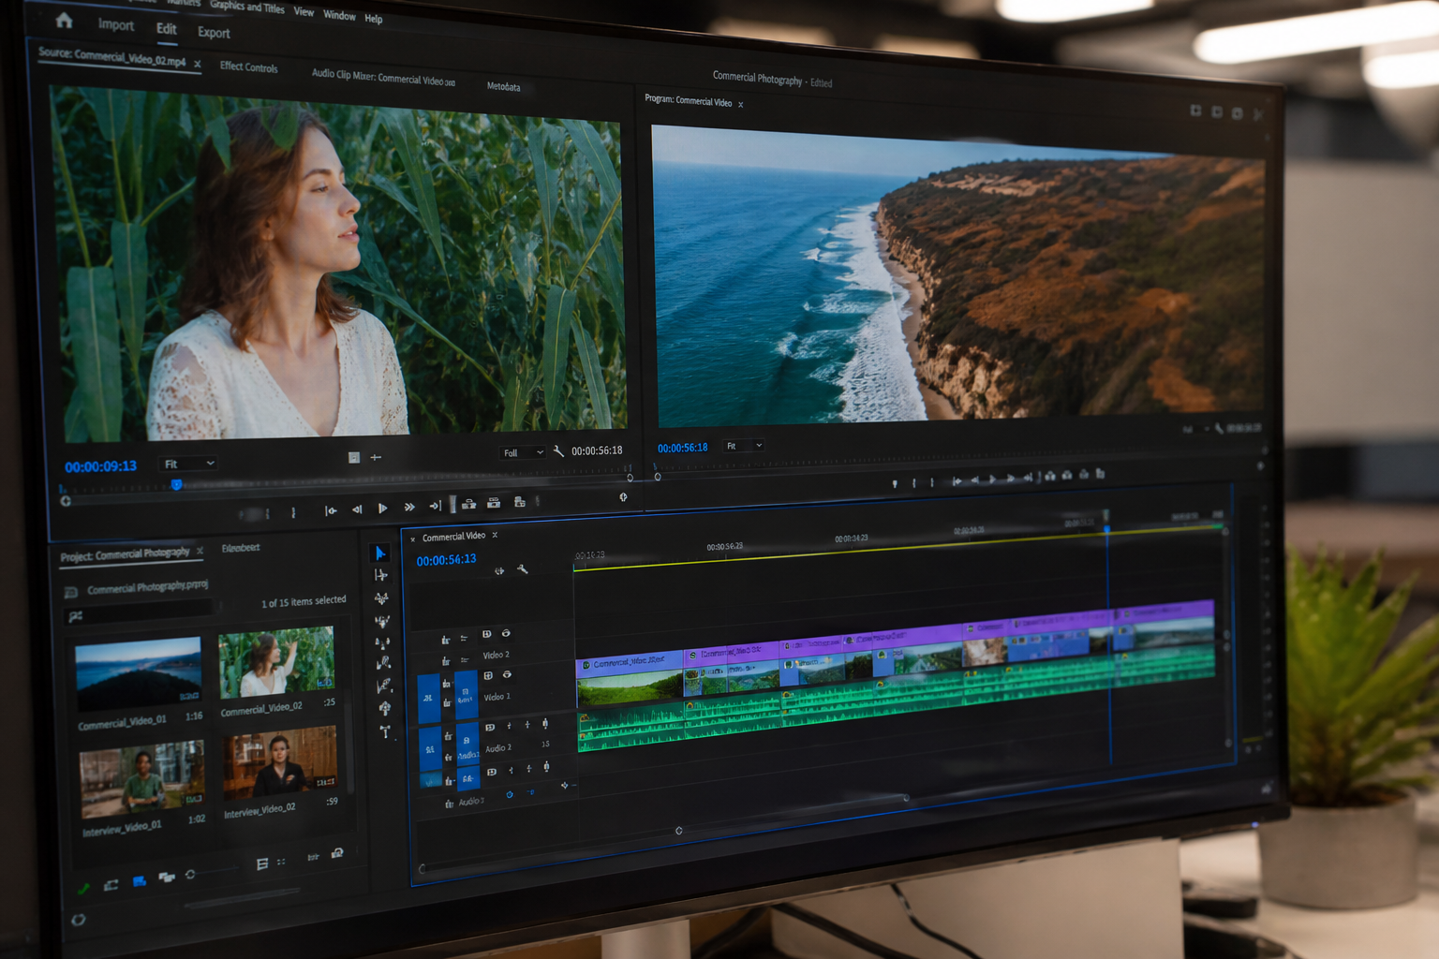Select the Type tool
Screen dimensions: 1439x959
tap(385, 731)
